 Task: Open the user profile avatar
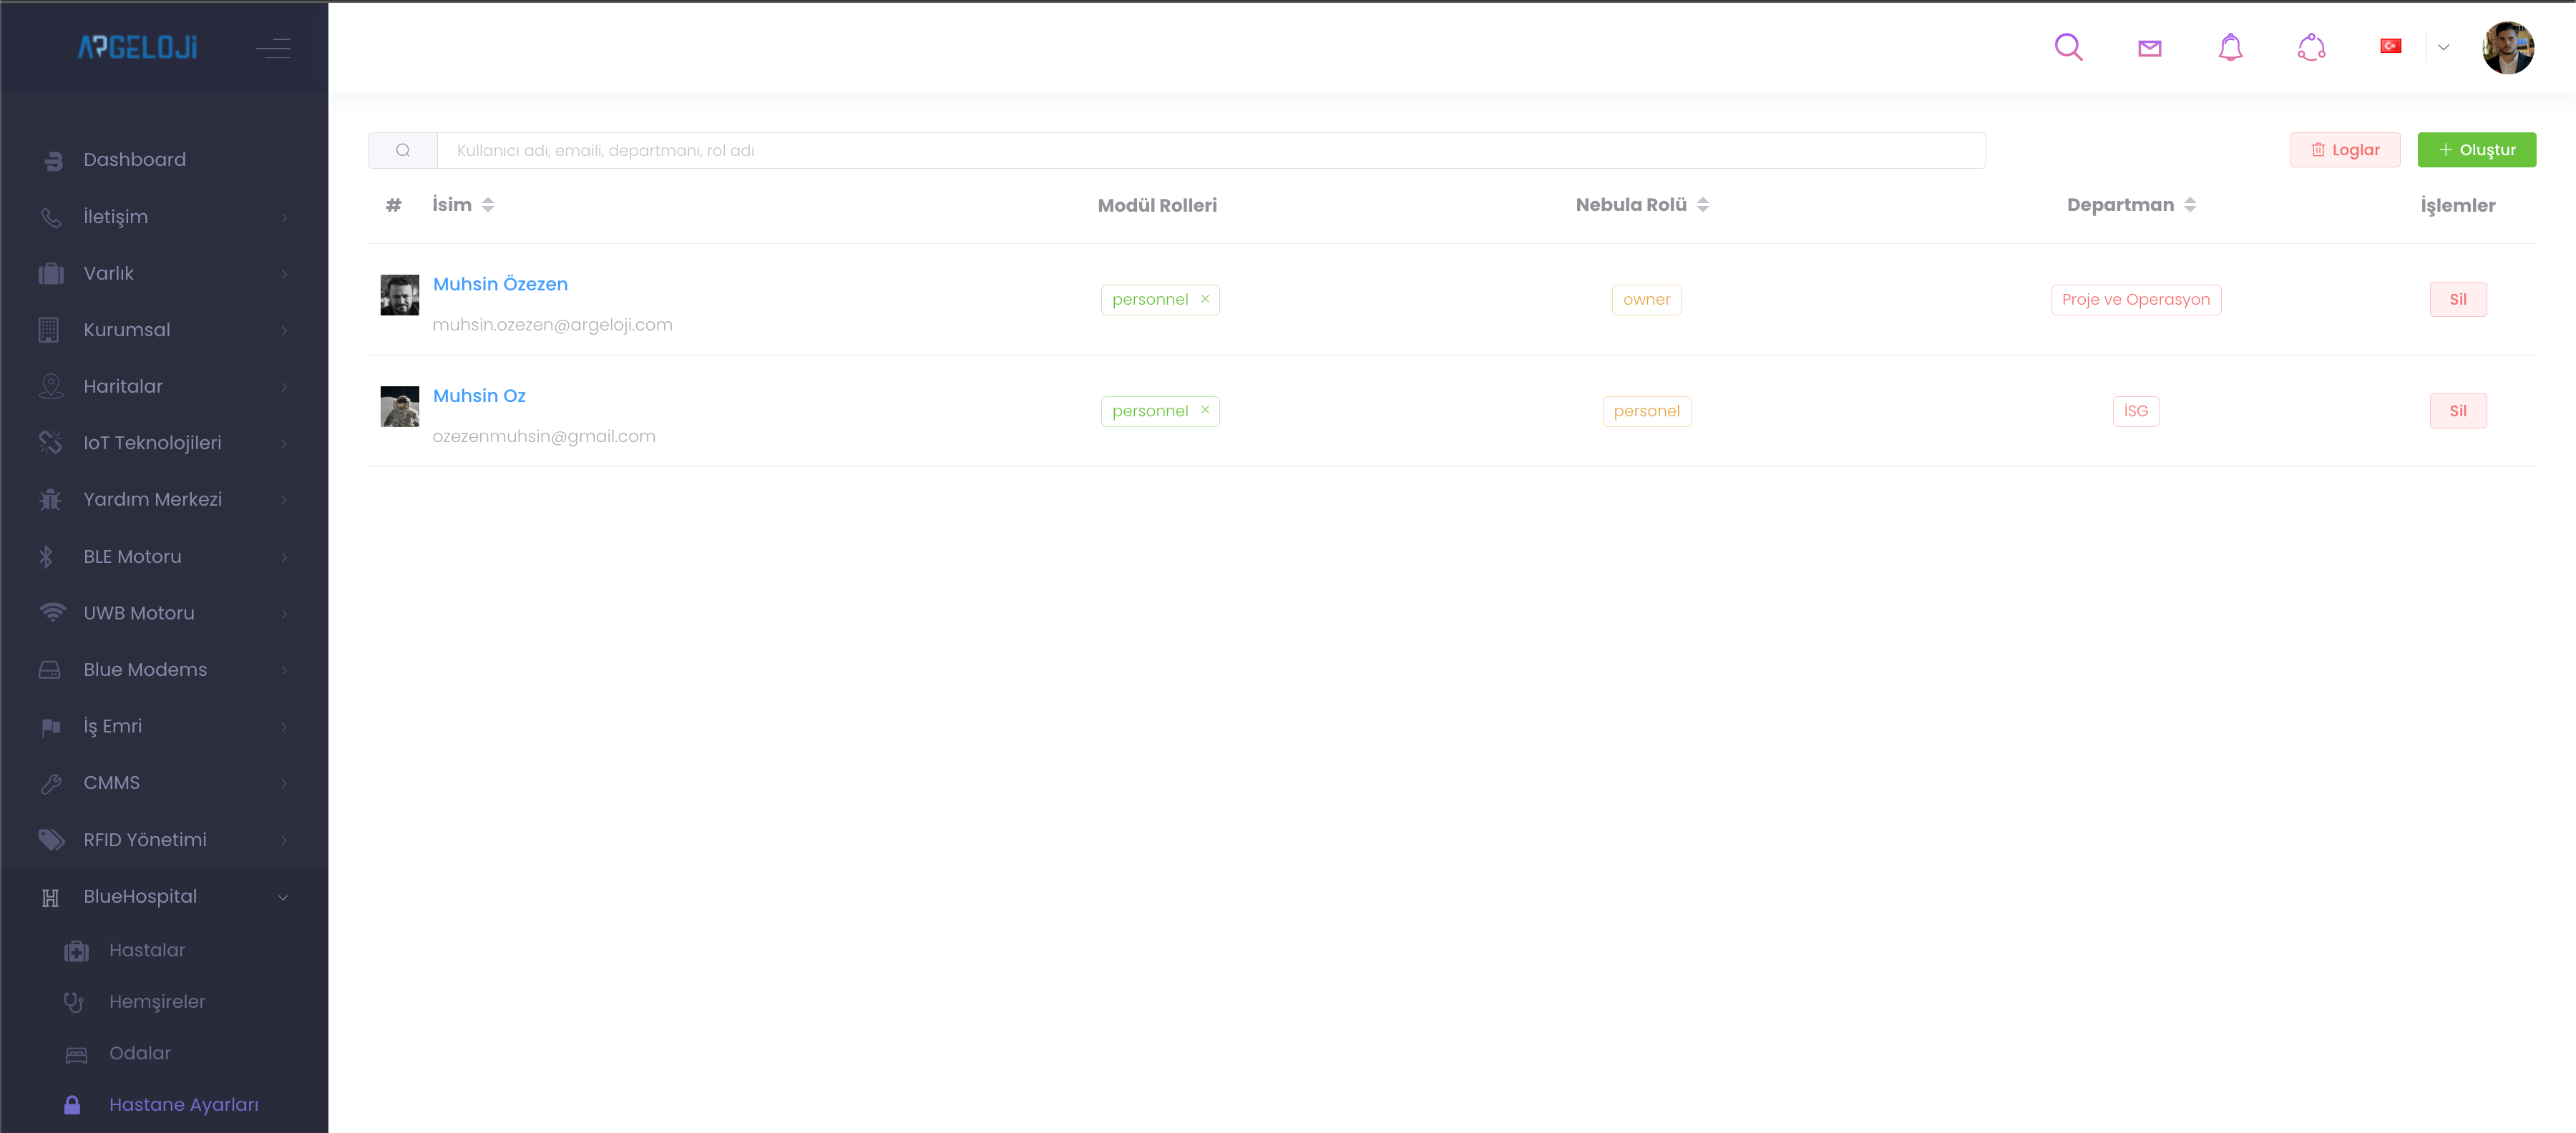pos(2507,47)
